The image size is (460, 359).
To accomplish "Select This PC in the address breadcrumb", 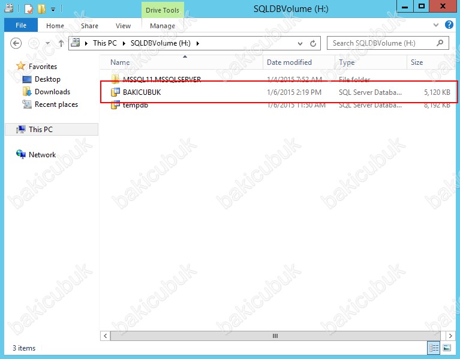I will [x=105, y=43].
